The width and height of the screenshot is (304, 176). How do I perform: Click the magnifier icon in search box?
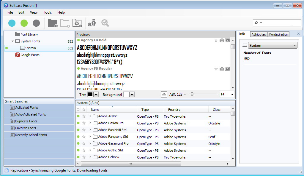[x=256, y=23]
